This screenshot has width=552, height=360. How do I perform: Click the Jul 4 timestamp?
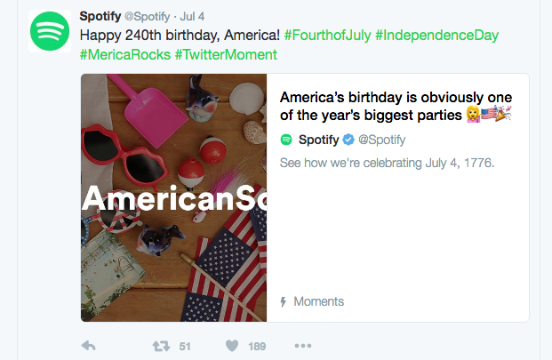[192, 16]
